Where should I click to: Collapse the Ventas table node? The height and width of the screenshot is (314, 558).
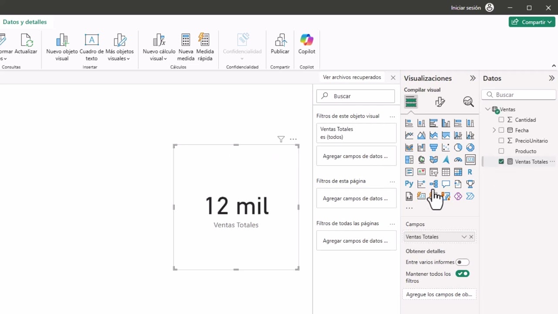coord(488,109)
